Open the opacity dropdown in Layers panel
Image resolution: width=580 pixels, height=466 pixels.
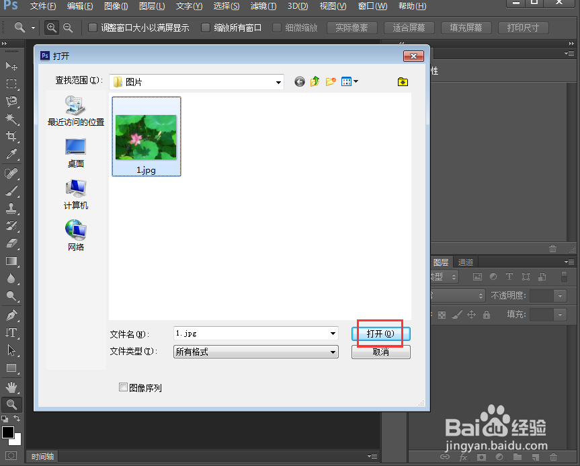point(560,296)
